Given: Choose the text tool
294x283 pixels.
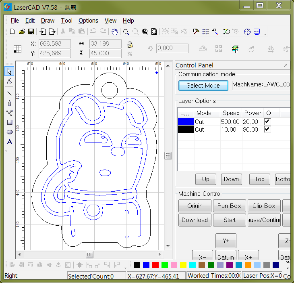Looking at the screenshot, I should click(x=10, y=142).
